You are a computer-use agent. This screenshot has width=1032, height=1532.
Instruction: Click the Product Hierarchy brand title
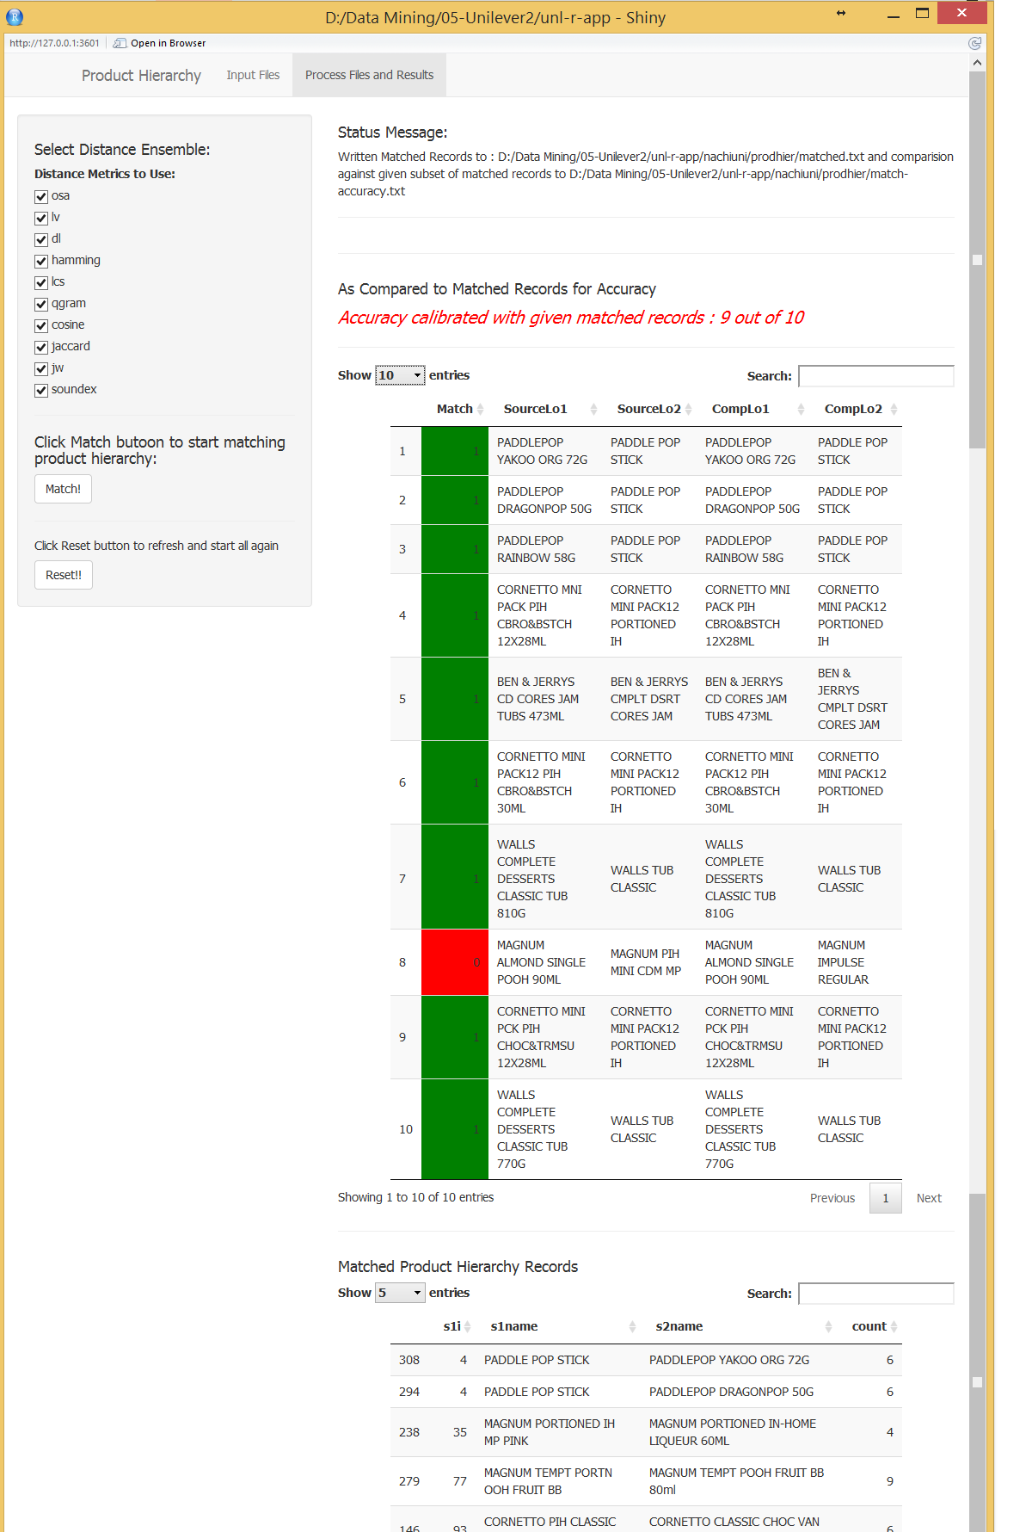pos(141,76)
